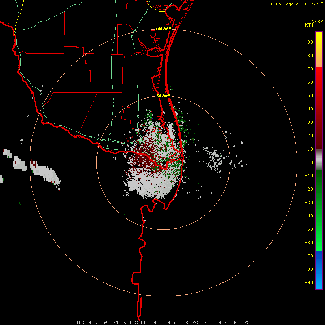The width and height of the screenshot is (325, 325).
Task: Click the -90 value on the velocity scale
Action: 309,283
